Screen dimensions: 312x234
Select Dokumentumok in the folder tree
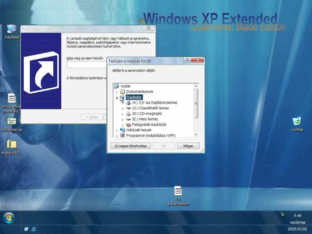click(x=140, y=91)
